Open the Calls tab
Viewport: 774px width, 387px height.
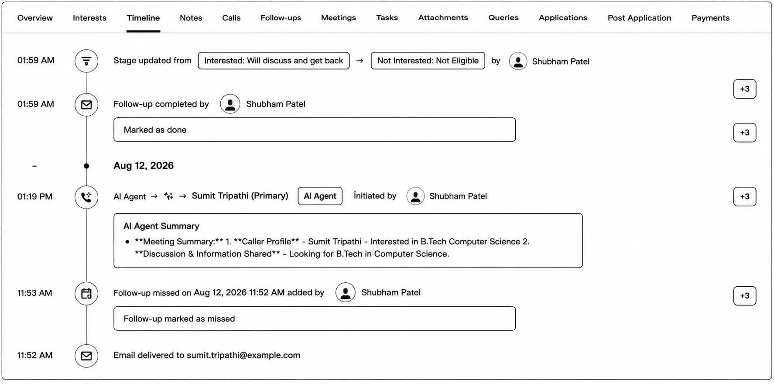click(x=231, y=18)
